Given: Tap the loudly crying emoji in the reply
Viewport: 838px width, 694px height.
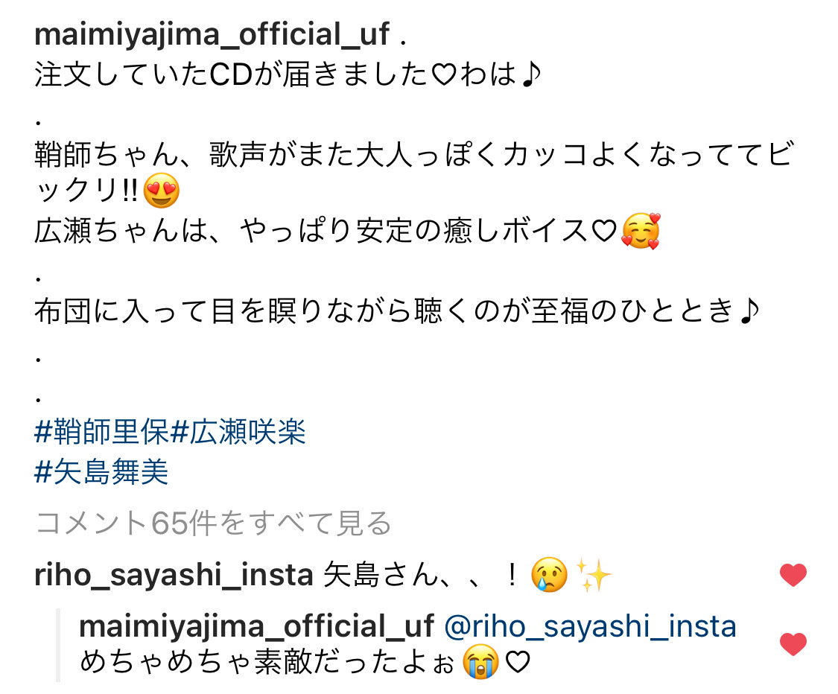Looking at the screenshot, I should [x=481, y=661].
